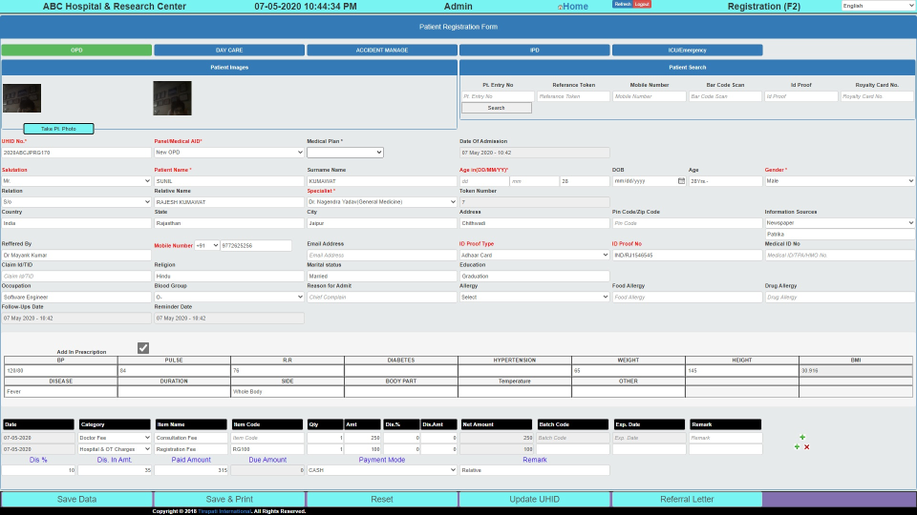Screen dimensions: 917x515
Task: Click the Bar Code Scan field
Action: (725, 96)
